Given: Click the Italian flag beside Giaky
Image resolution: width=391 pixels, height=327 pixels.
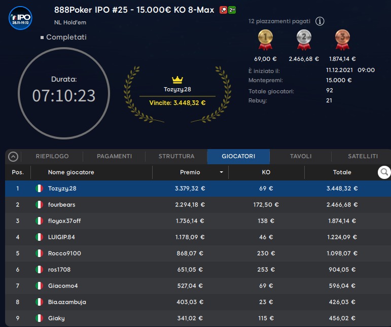Looking at the screenshot, I should 39,318.
